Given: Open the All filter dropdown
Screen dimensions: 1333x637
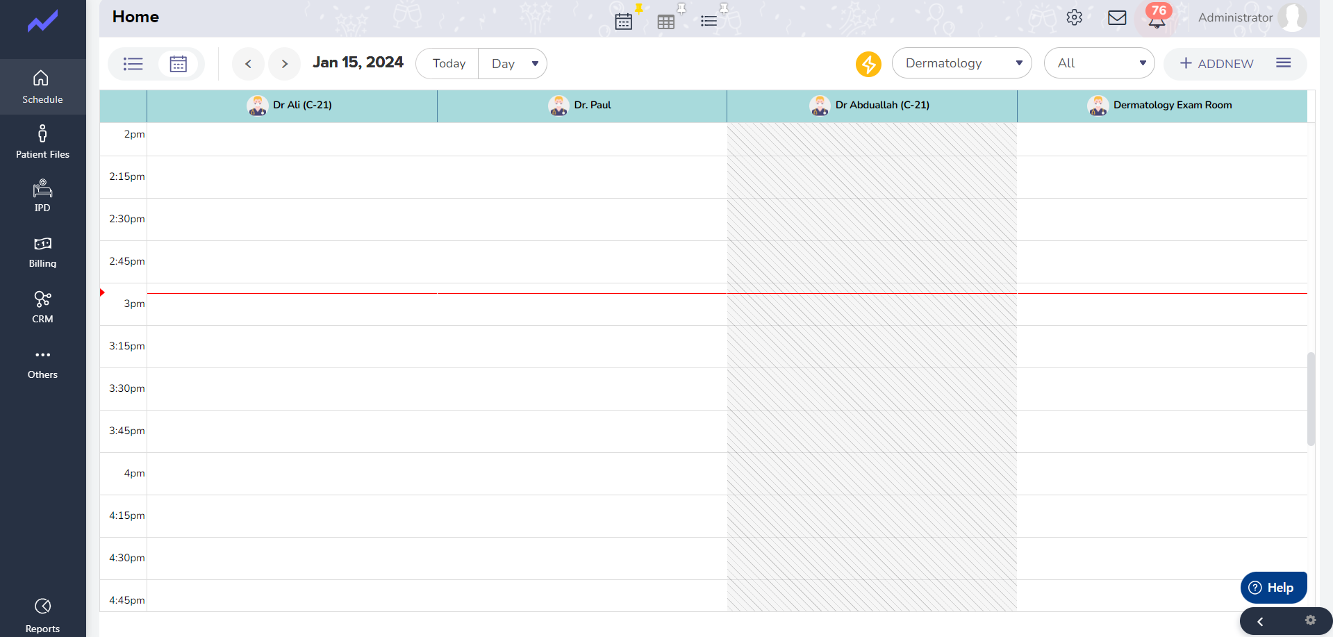Looking at the screenshot, I should coord(1099,63).
